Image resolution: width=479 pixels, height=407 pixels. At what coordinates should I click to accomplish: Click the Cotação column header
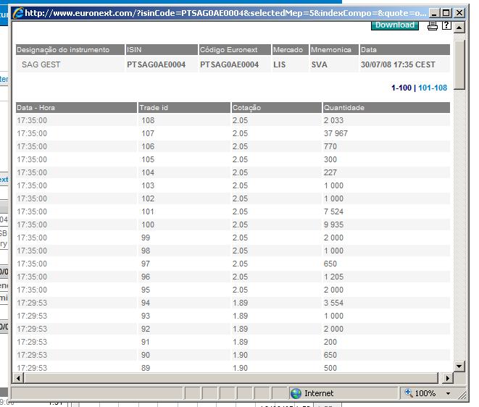[277, 107]
